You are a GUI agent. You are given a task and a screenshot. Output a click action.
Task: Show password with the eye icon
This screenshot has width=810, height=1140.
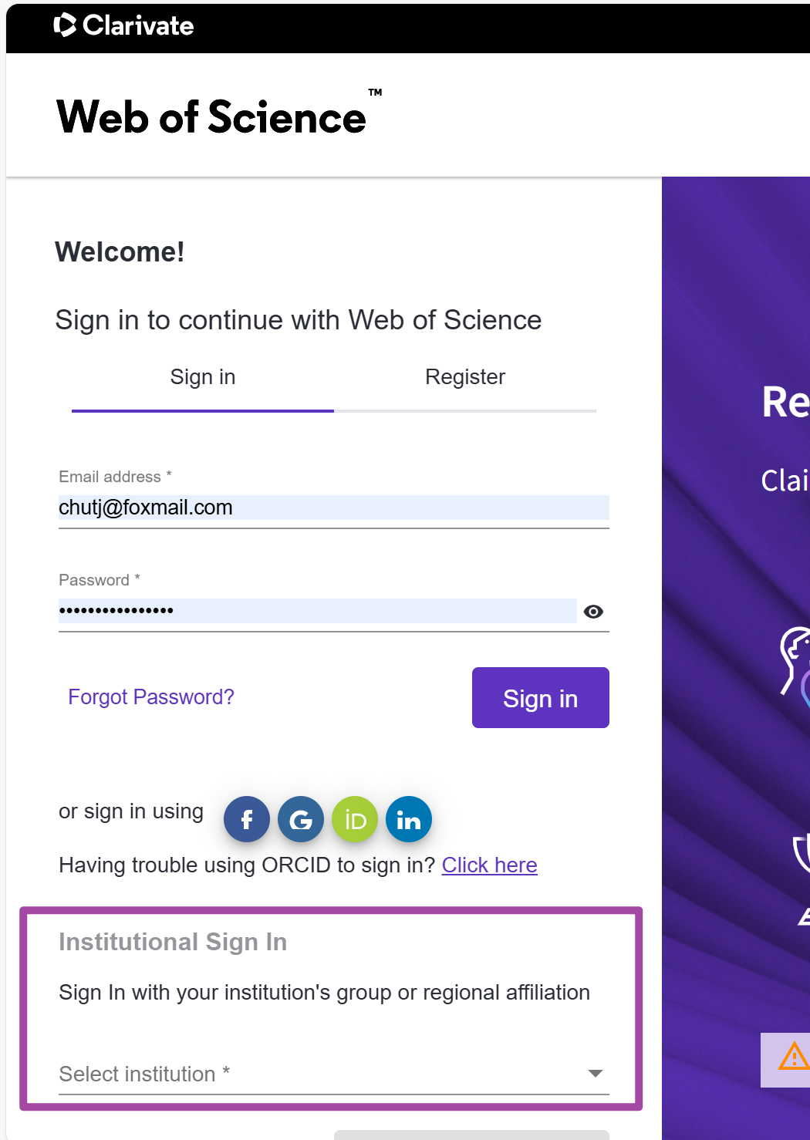coord(593,612)
